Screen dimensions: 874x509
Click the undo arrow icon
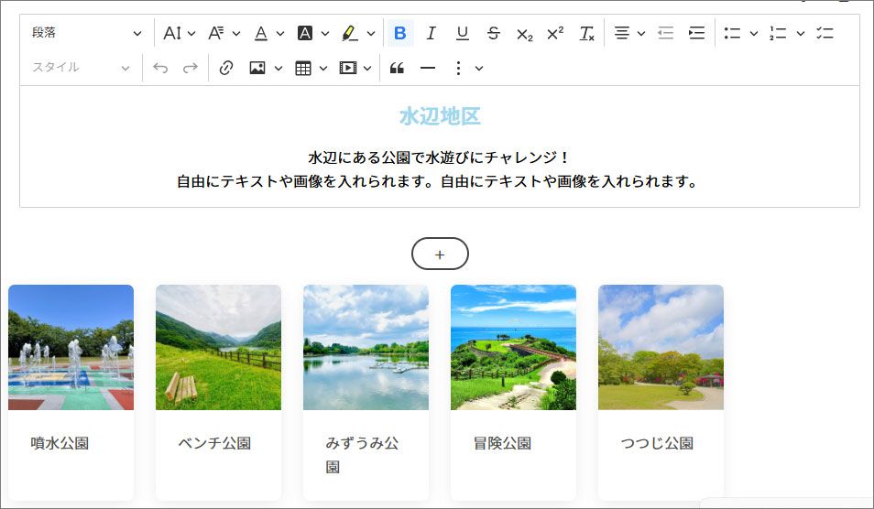pyautogui.click(x=160, y=68)
